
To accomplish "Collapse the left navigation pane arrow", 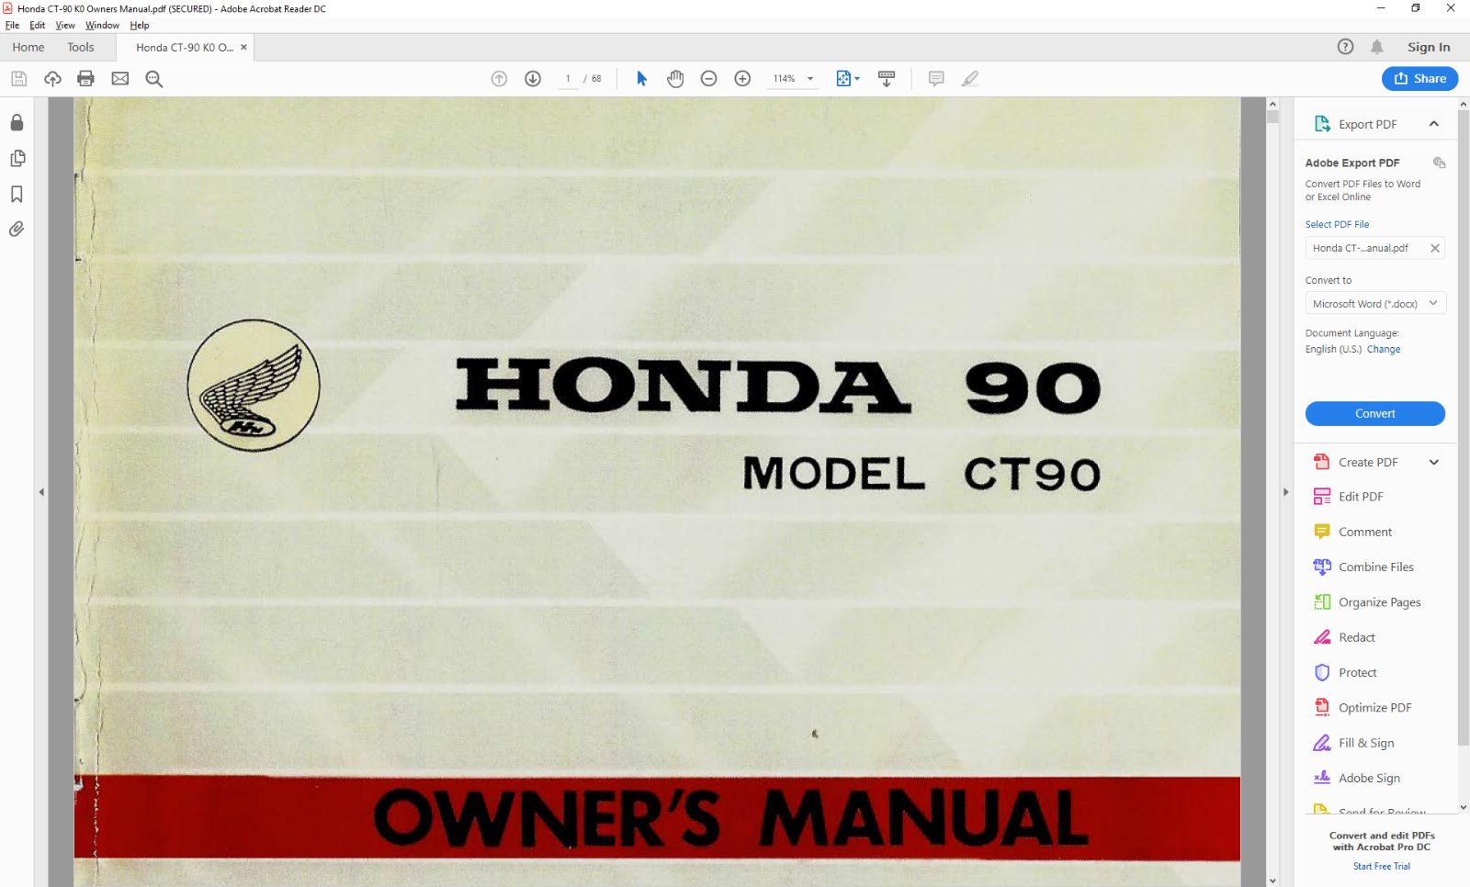I will (x=41, y=492).
